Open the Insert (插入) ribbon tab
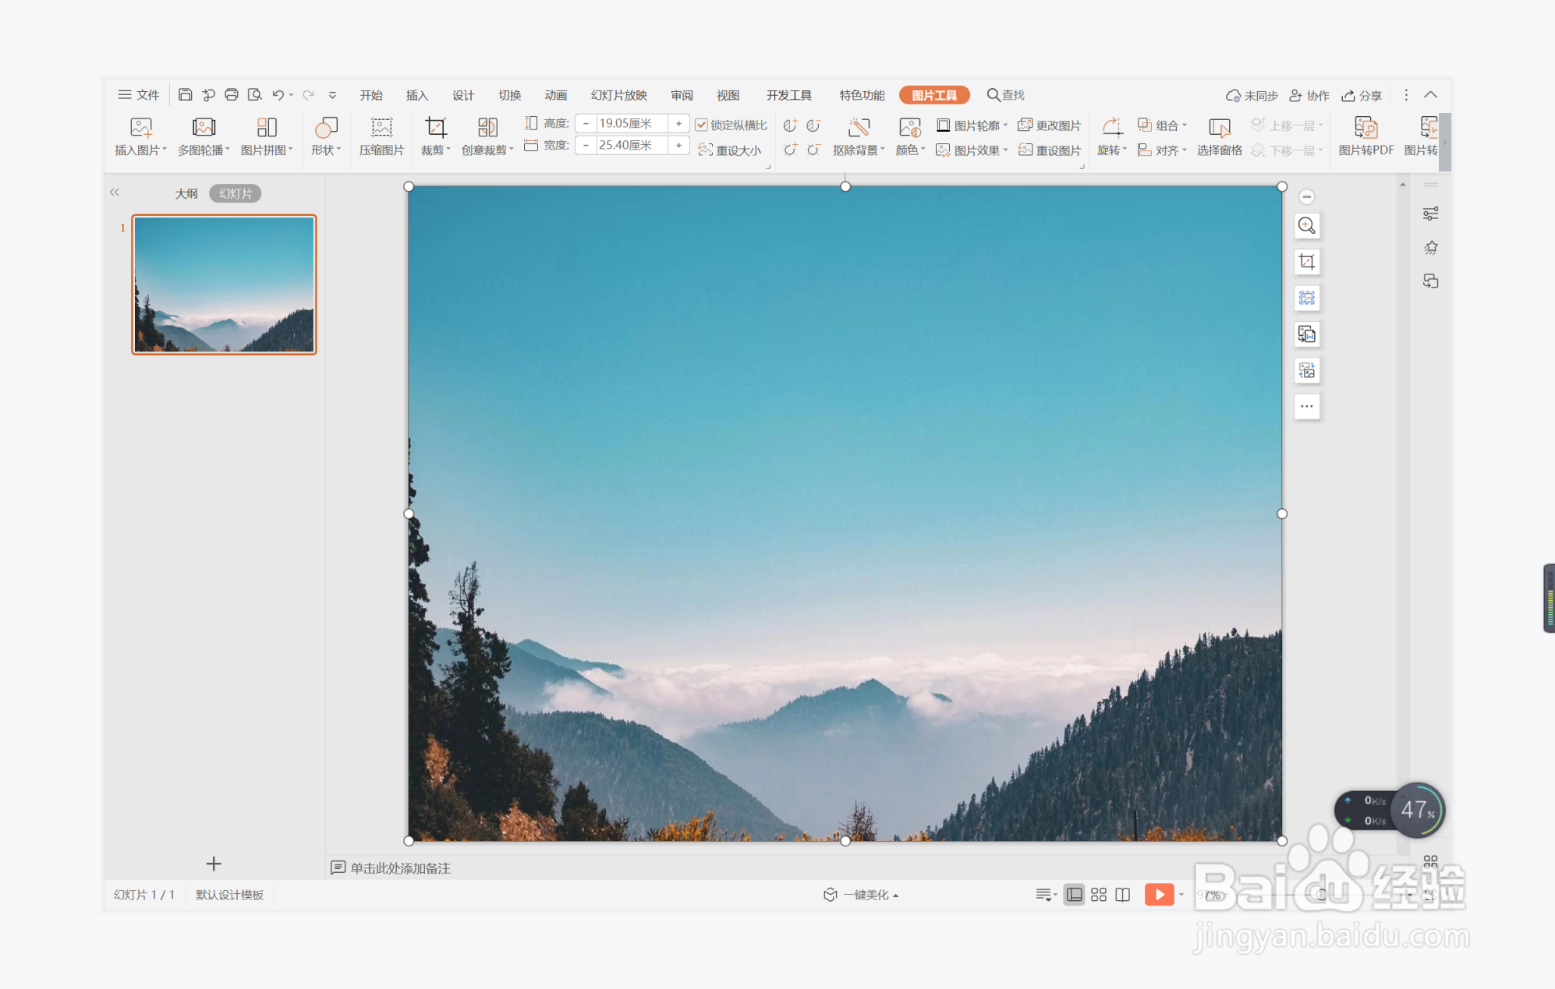This screenshot has width=1555, height=989. pyautogui.click(x=416, y=95)
